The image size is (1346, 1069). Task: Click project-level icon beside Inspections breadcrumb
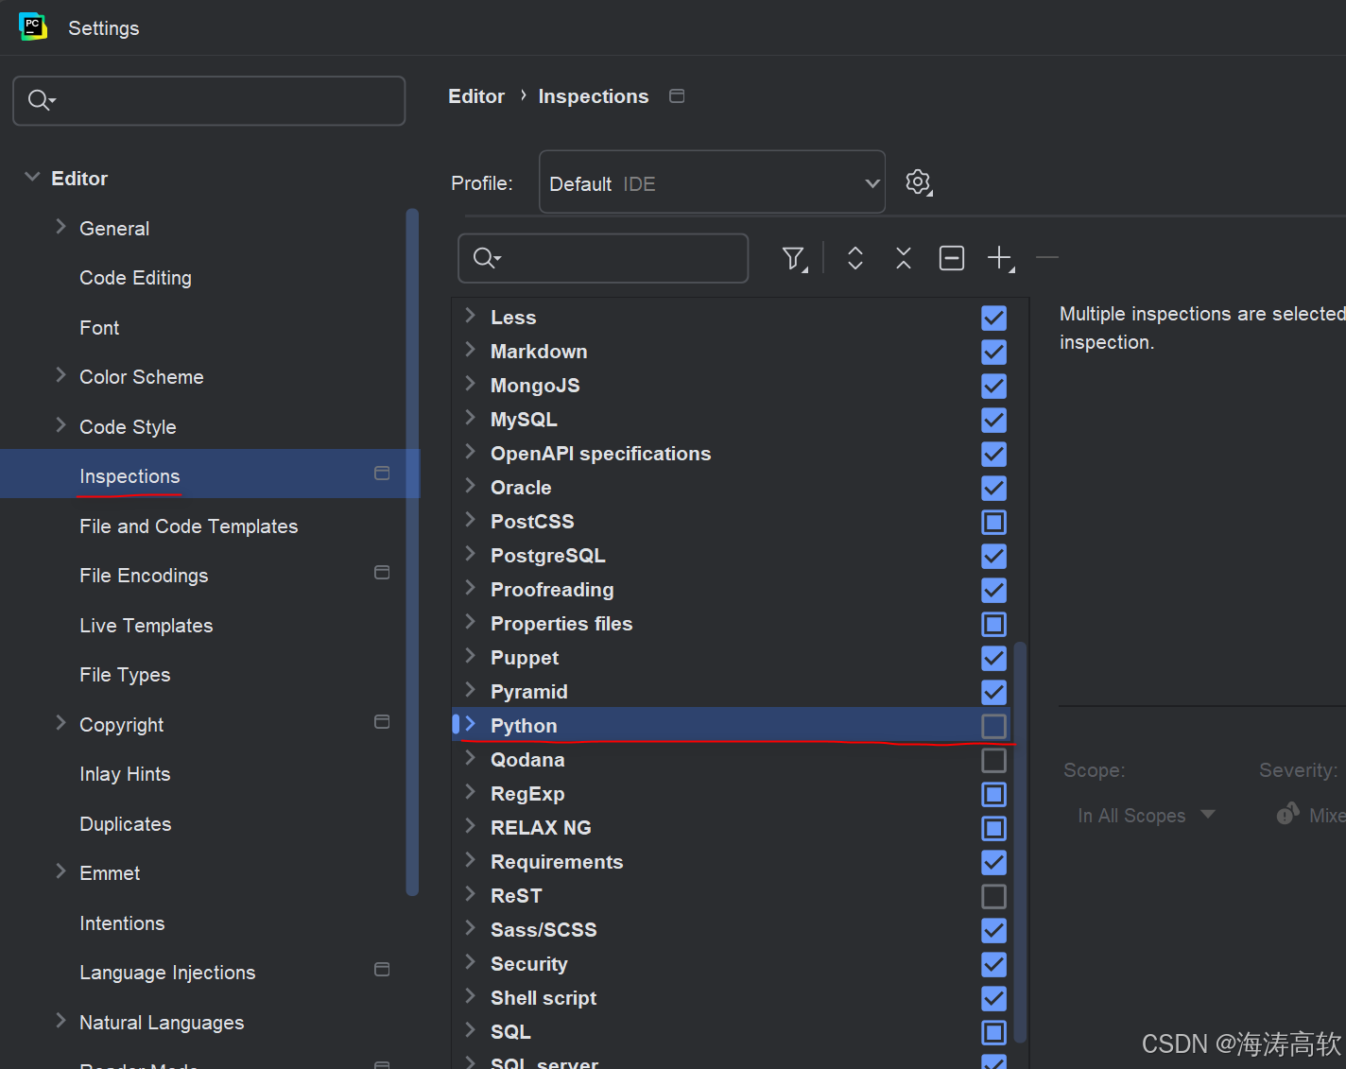click(x=677, y=95)
